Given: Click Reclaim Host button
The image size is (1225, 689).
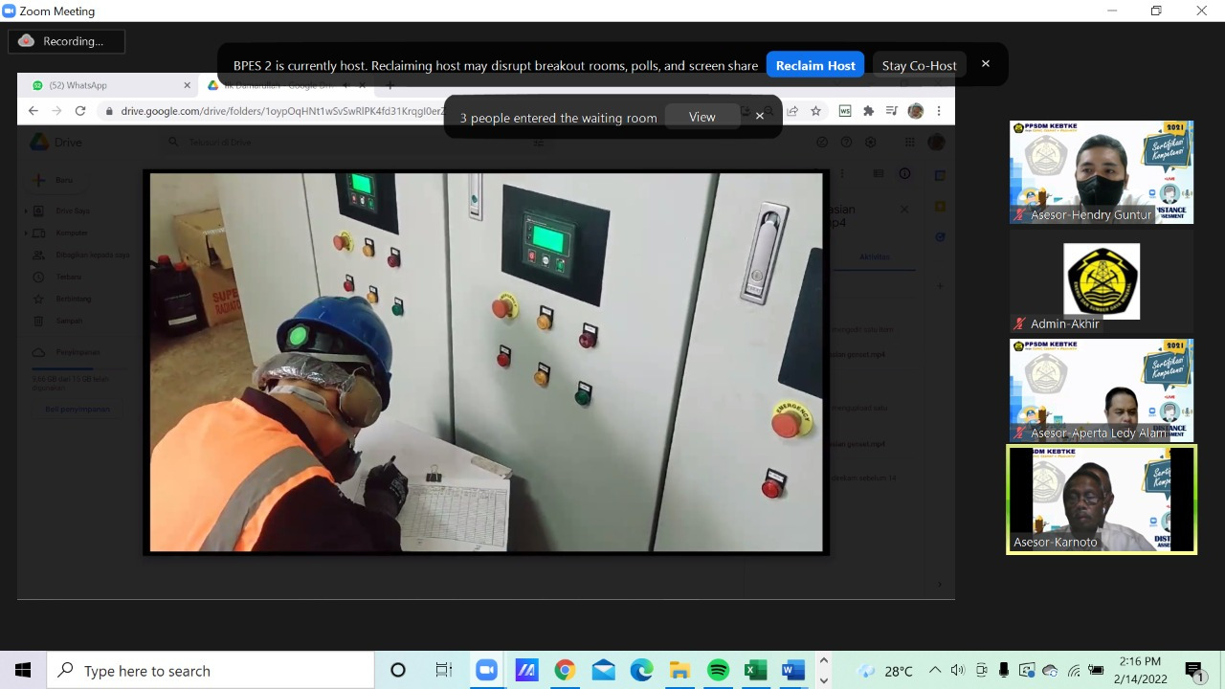Looking at the screenshot, I should point(815,65).
